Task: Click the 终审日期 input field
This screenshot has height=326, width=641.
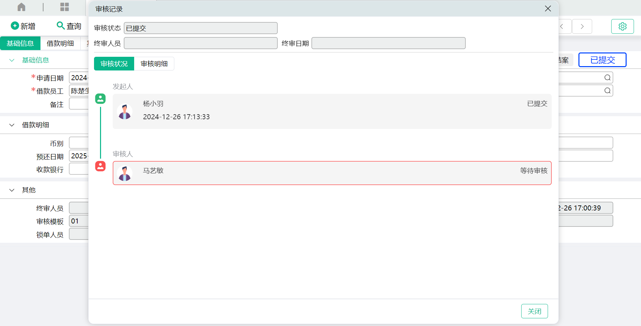Action: [x=388, y=43]
